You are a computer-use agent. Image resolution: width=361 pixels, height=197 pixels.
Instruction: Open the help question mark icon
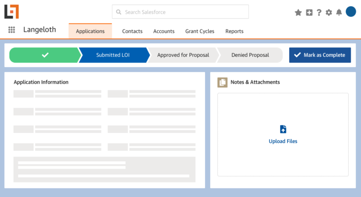click(319, 12)
